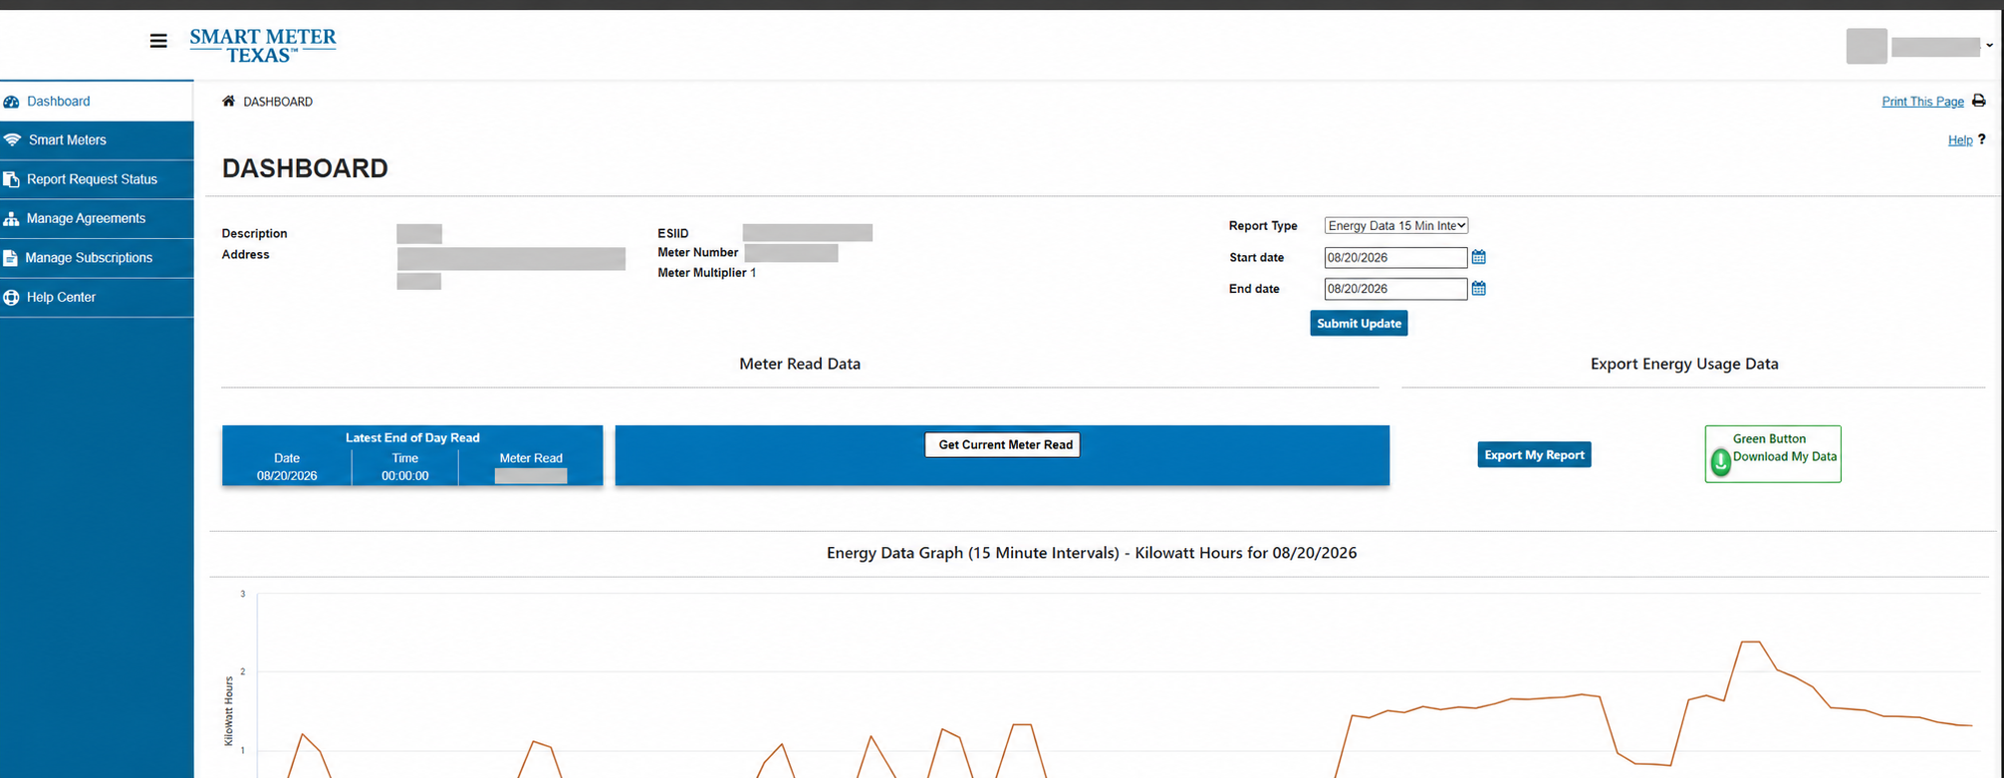Open Manage Subscriptions from sidebar

(97, 258)
